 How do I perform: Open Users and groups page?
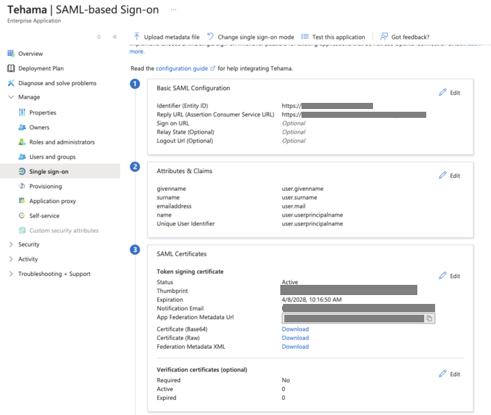[x=53, y=157]
